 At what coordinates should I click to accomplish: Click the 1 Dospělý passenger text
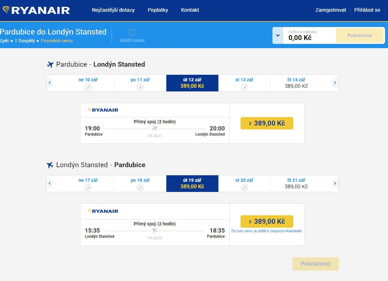coord(25,41)
